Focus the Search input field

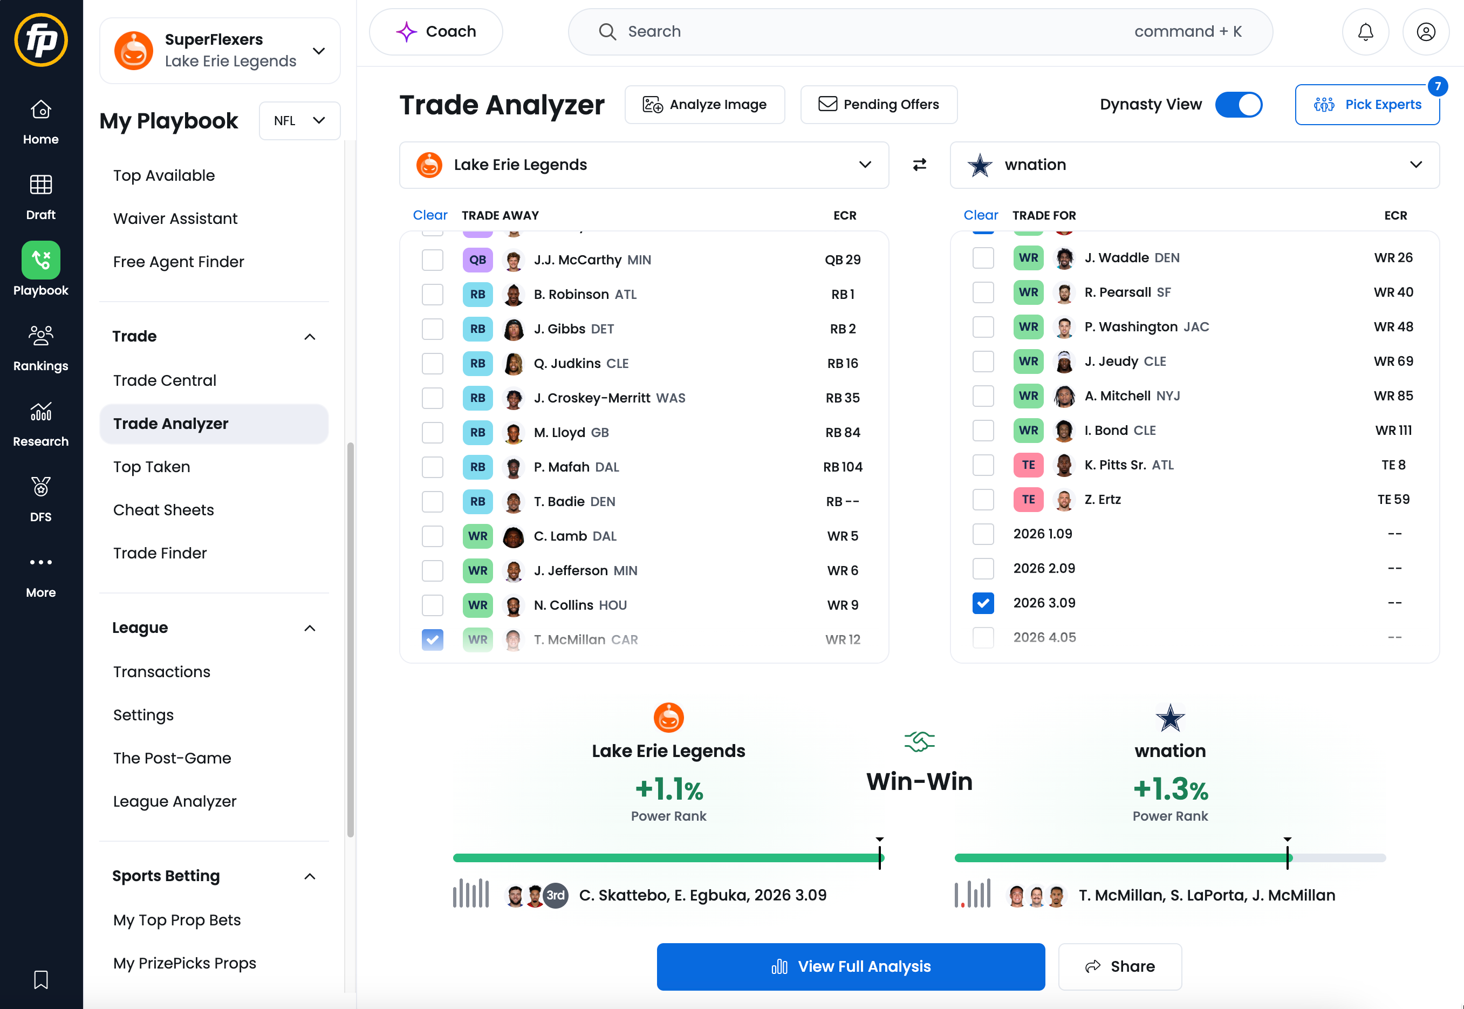920,32
